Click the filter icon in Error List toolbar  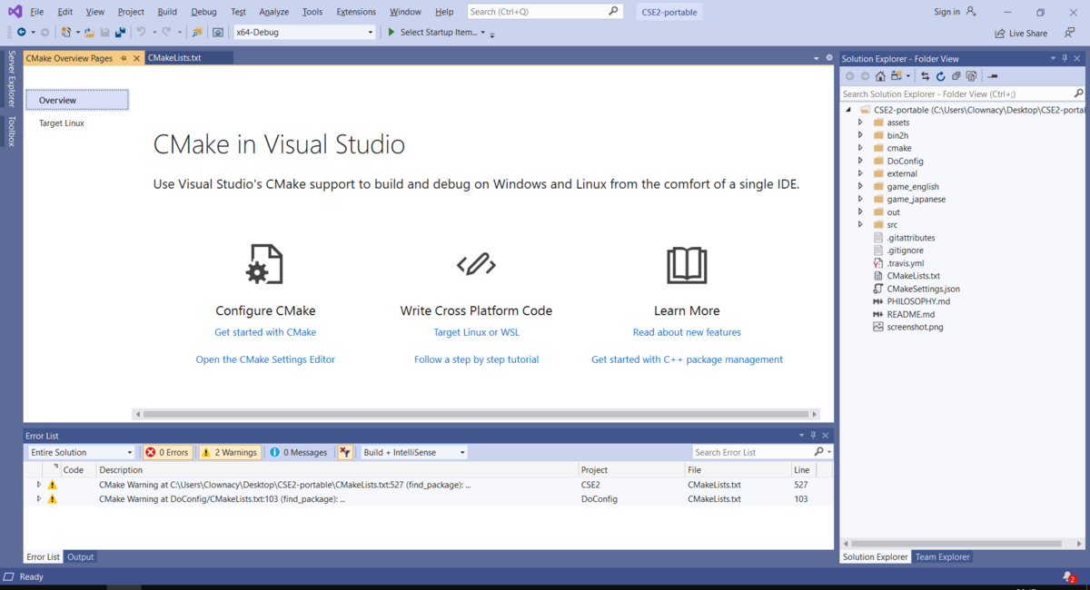345,452
